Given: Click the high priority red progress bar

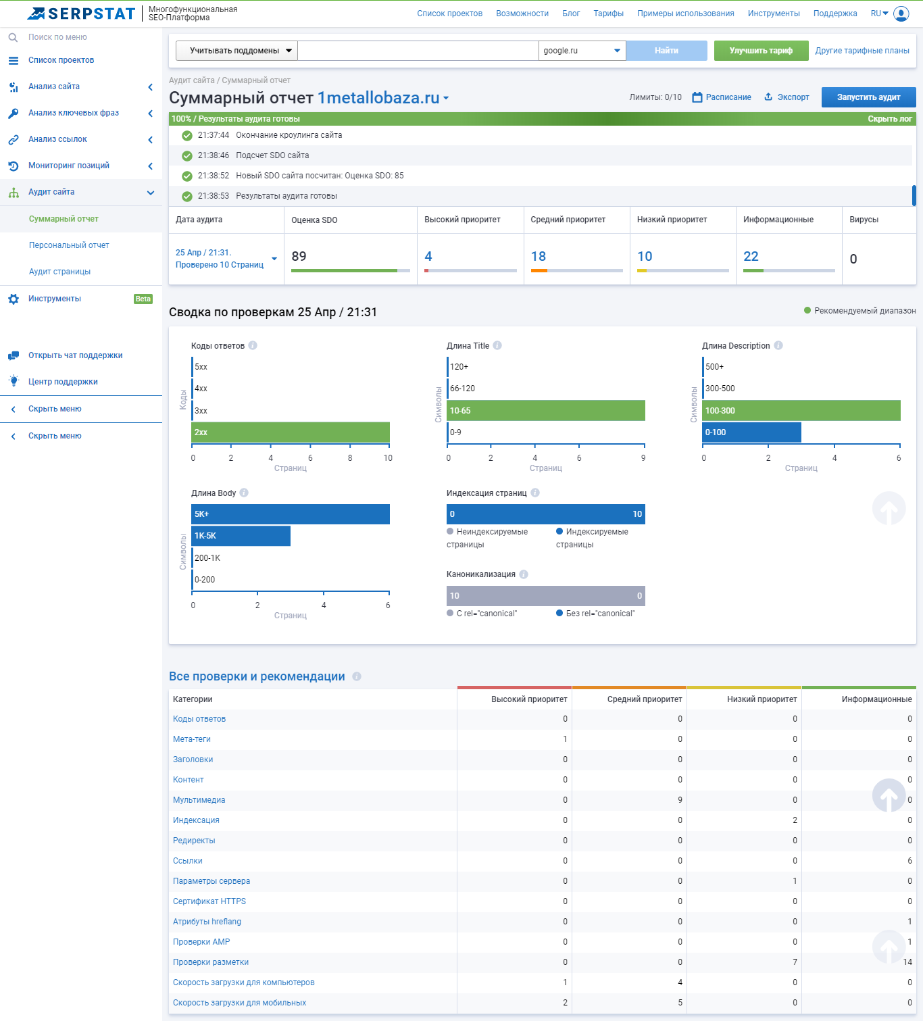Looking at the screenshot, I should click(470, 271).
